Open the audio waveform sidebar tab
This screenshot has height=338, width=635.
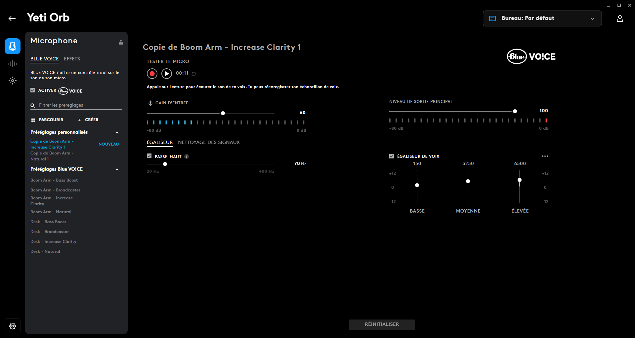click(13, 63)
